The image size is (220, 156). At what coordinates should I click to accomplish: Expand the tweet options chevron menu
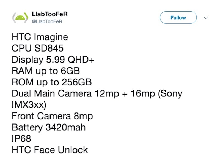[x=205, y=18]
